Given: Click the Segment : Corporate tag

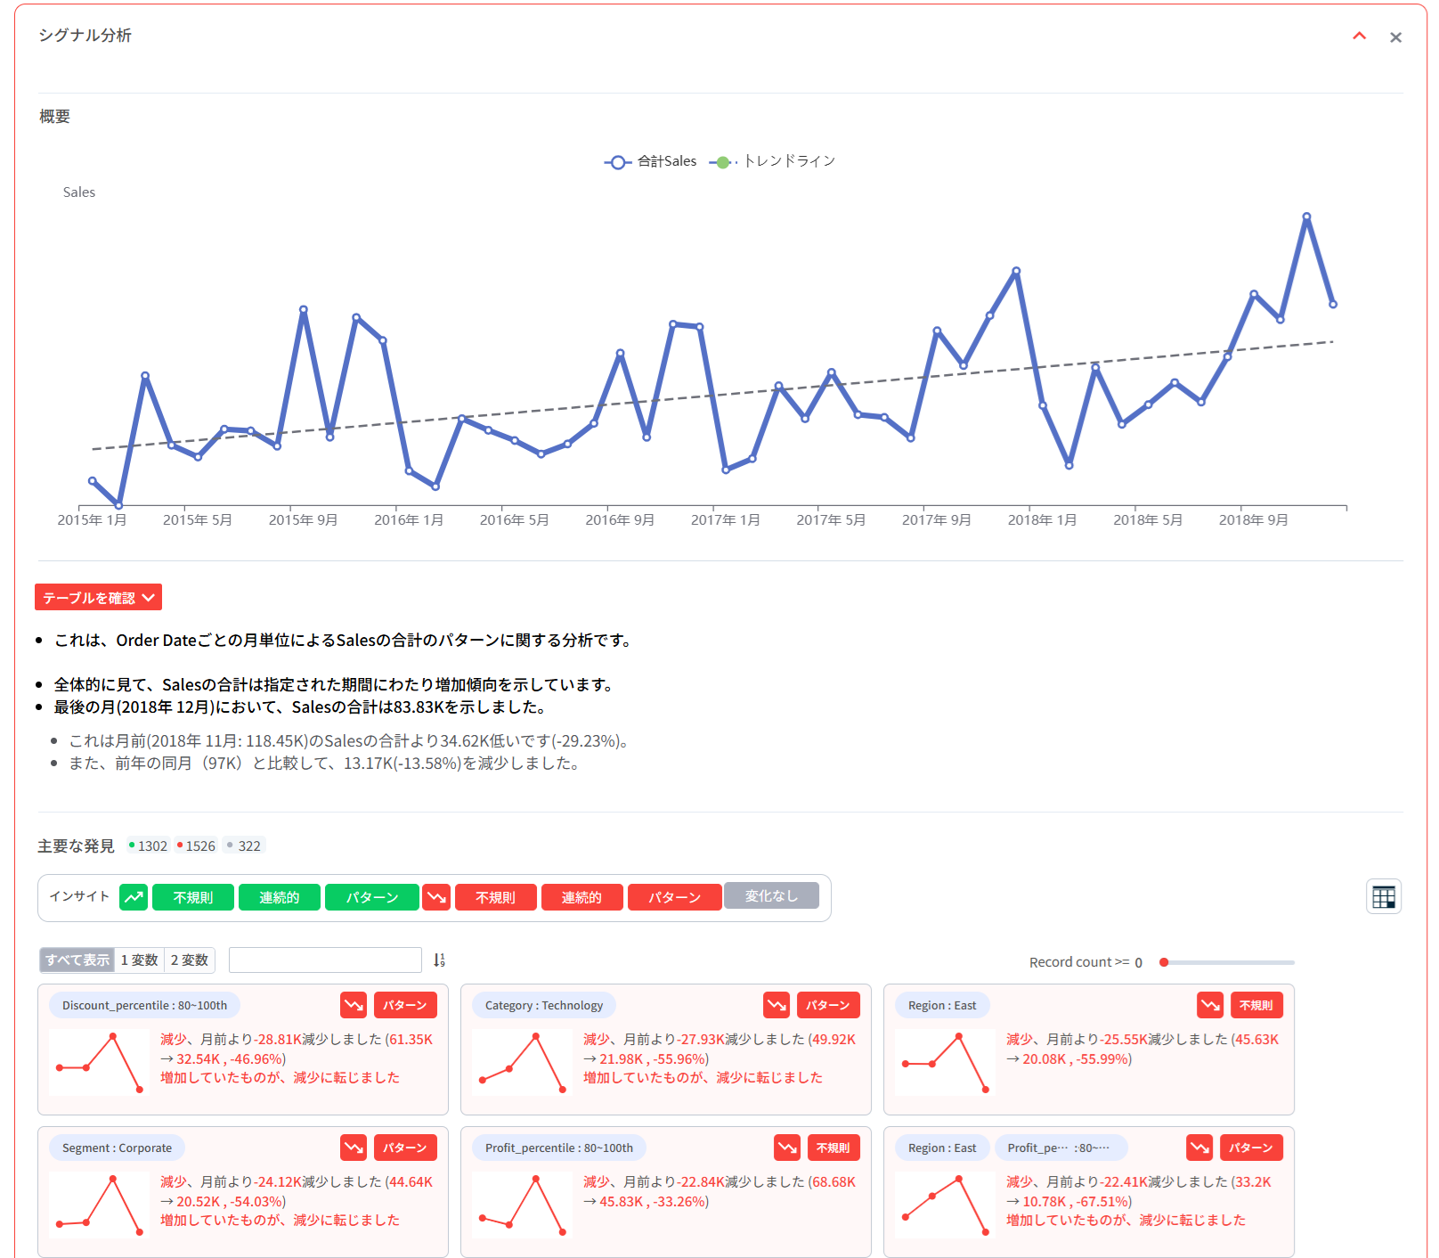Looking at the screenshot, I should (x=117, y=1148).
